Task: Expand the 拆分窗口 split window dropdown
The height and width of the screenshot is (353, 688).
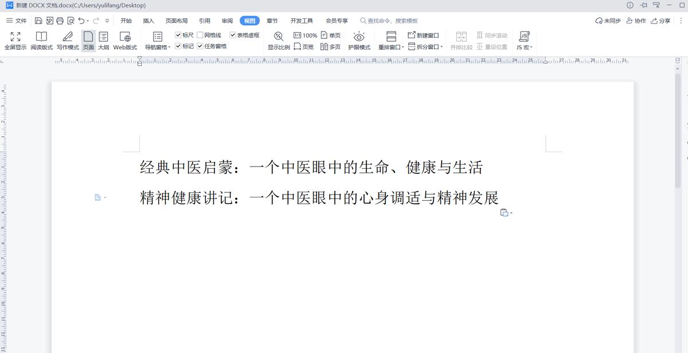Action: [425, 46]
